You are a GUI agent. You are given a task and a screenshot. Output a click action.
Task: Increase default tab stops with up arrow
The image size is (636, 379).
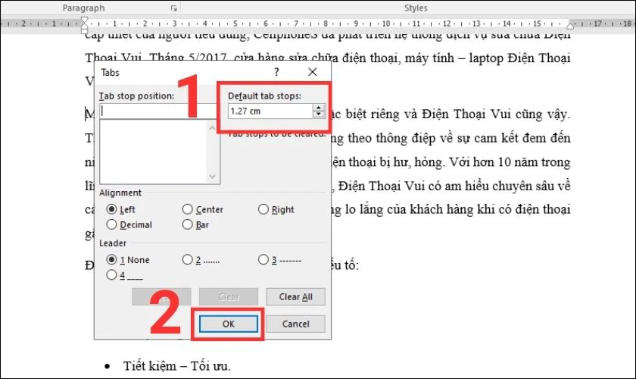click(319, 108)
